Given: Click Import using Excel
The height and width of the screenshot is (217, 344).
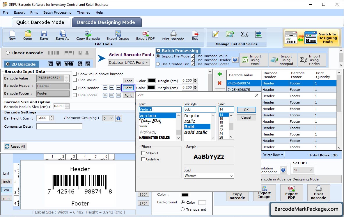Looking at the screenshot, I should click(x=254, y=60).
